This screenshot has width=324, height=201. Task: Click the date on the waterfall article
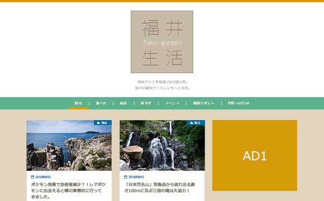tap(136, 177)
